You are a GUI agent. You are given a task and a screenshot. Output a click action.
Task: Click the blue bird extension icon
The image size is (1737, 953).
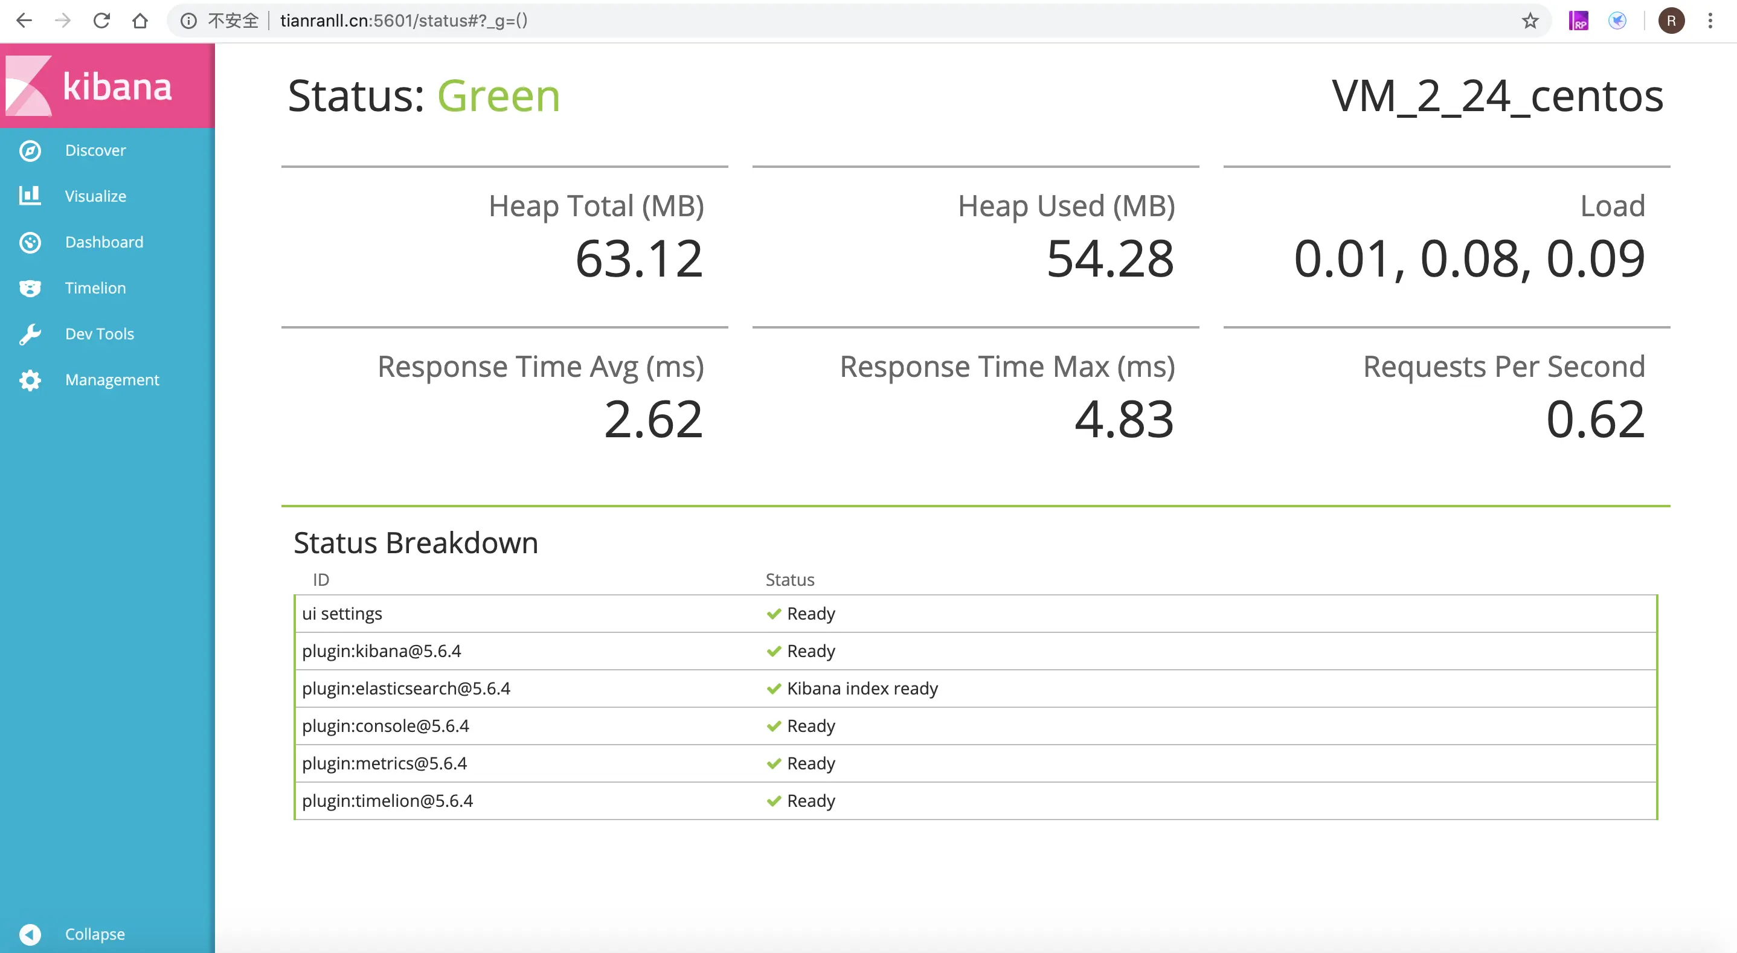click(x=1617, y=21)
